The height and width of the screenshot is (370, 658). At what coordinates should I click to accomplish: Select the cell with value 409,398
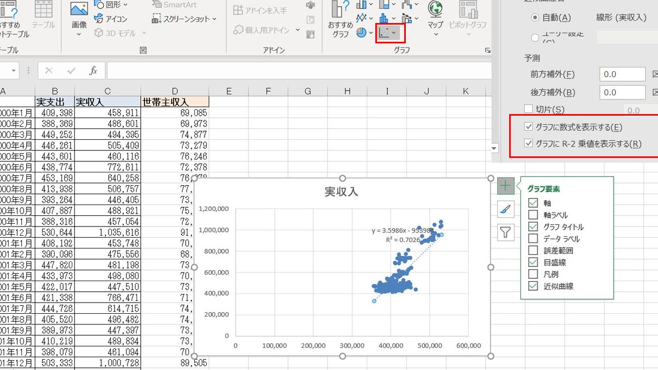tap(55, 113)
